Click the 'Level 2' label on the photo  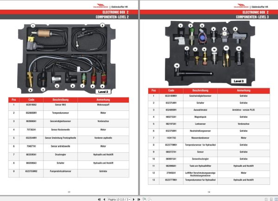click(103, 92)
